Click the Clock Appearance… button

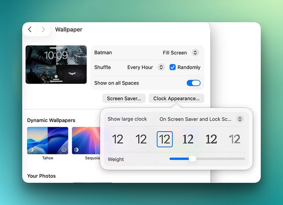(176, 98)
